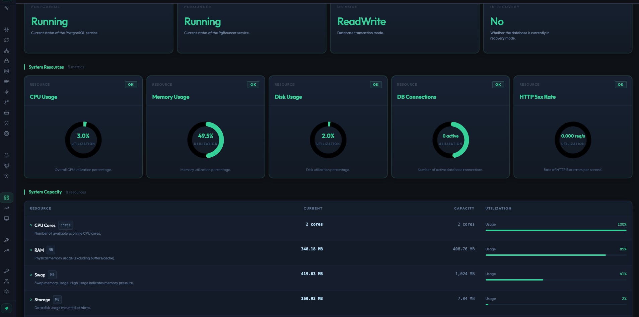Screen dimensions: 639x317
Task: Click the key icon in sidebar
Action: click(6, 271)
